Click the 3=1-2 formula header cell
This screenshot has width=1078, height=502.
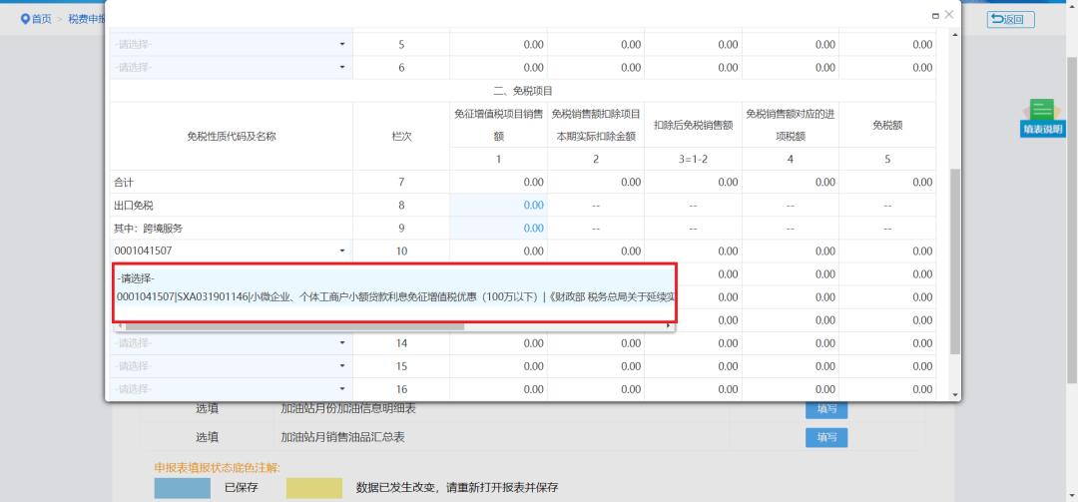point(693,159)
